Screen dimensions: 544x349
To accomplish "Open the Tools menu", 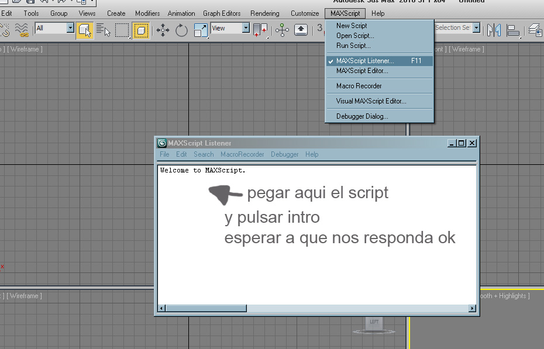I will (x=31, y=13).
